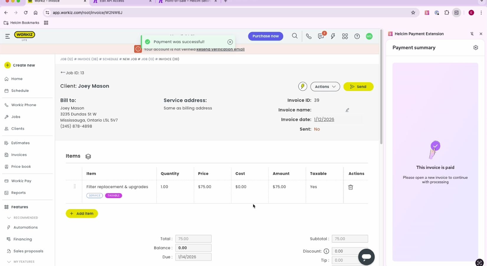Open Helcim extension settings gear
The width and height of the screenshot is (487, 266).
[x=475, y=48]
